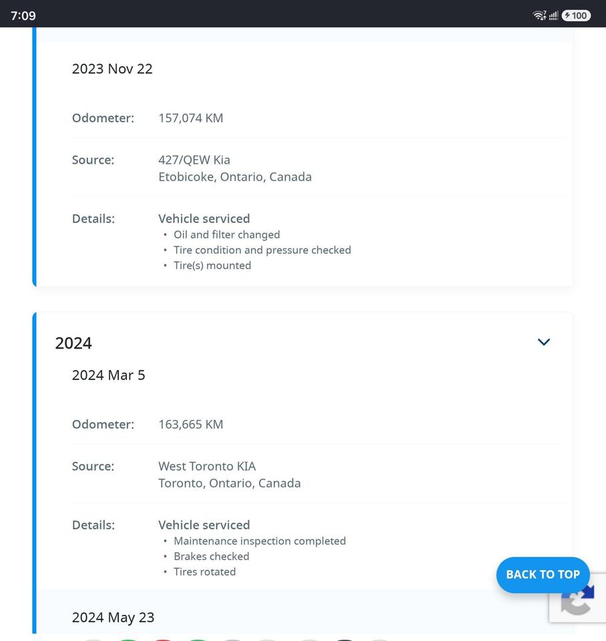
Task: Click Oil and filter changed detail
Action: pyautogui.click(x=227, y=234)
